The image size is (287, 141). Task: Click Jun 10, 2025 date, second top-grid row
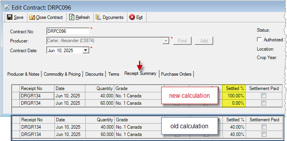[x=70, y=103]
